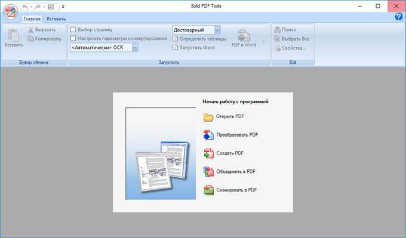Toggle Настроить параметры конвертирования checkbox

(73, 38)
